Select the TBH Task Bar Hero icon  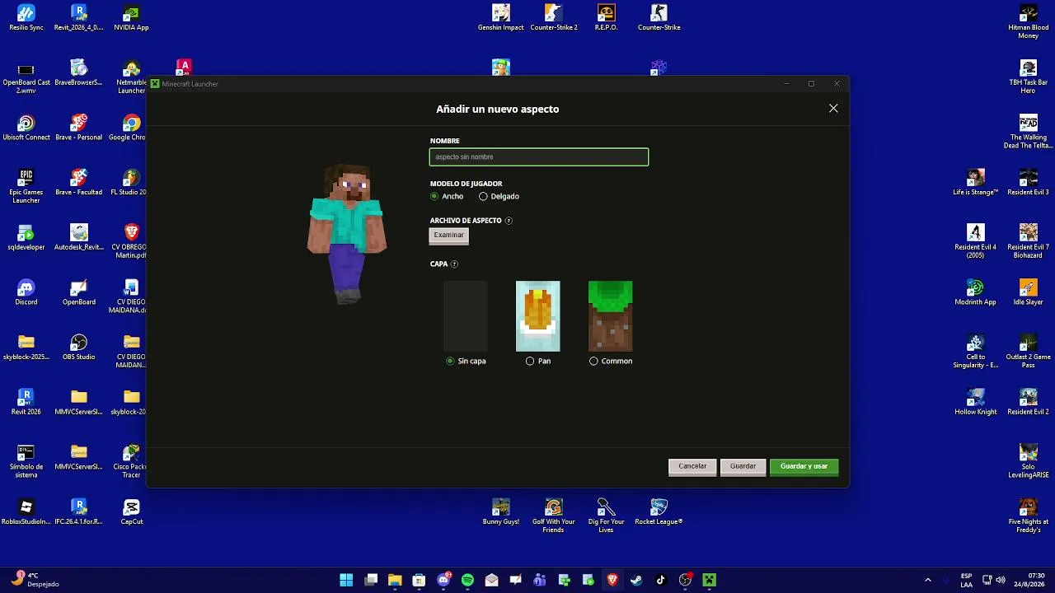point(1029,77)
